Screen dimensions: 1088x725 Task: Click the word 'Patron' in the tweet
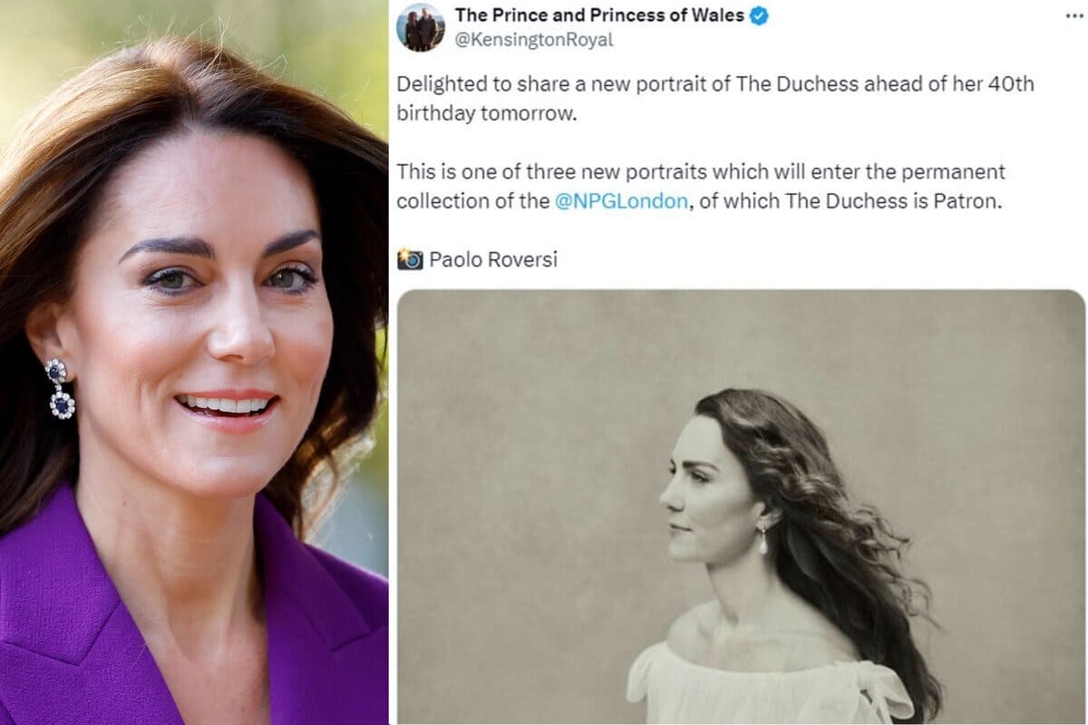[x=966, y=200]
